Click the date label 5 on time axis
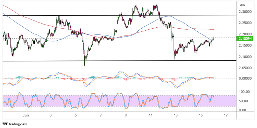This screenshot has width=257, height=128. pyautogui.click(x=76, y=115)
